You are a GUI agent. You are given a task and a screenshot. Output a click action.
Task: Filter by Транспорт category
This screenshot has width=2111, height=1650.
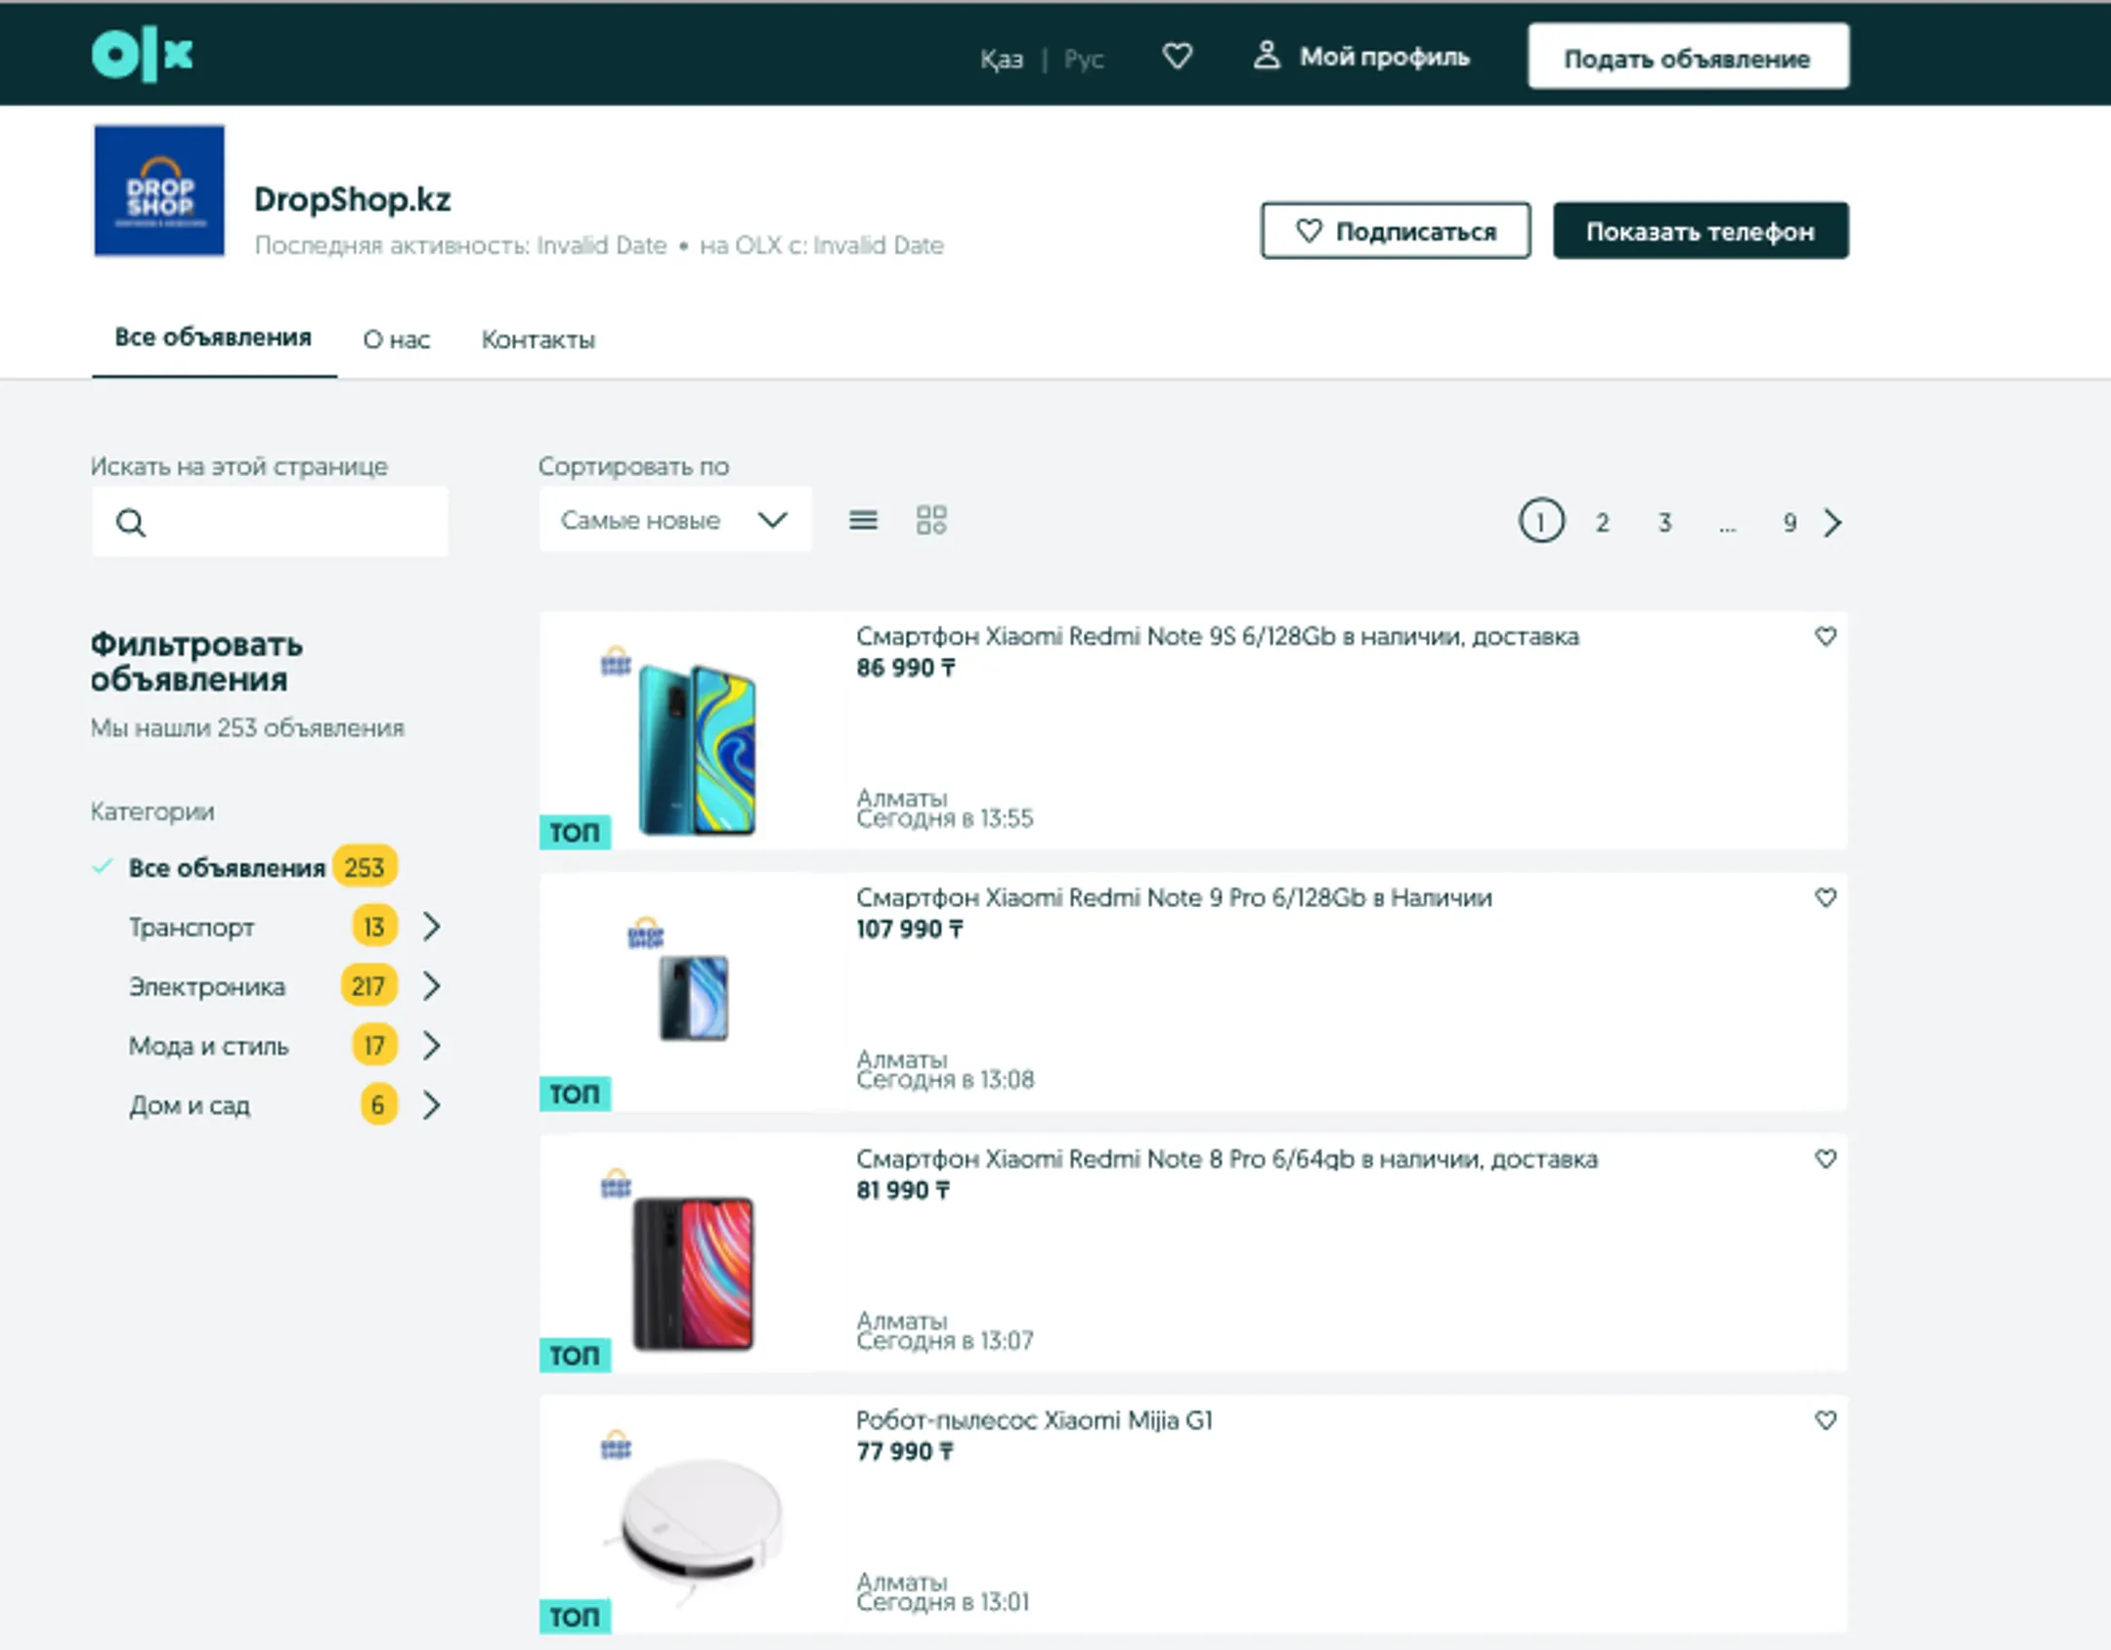(192, 927)
